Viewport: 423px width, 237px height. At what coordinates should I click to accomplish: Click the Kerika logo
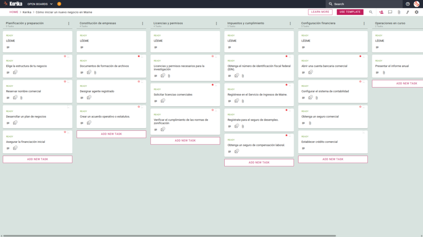click(x=13, y=4)
